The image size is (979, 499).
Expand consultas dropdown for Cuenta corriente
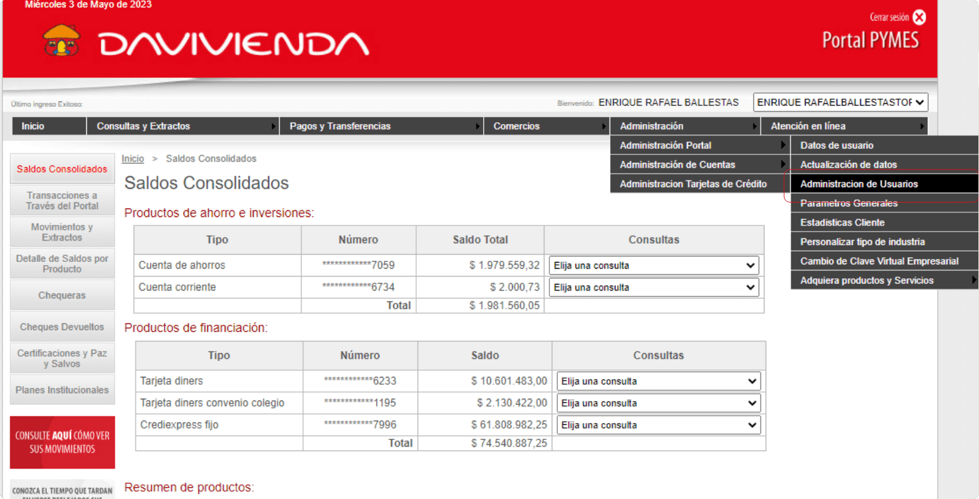pos(653,287)
